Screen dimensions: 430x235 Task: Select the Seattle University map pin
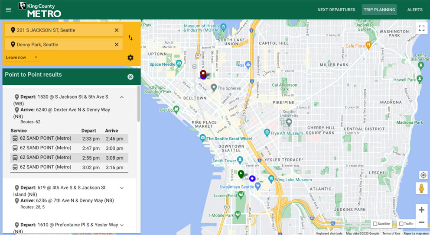tap(289, 122)
